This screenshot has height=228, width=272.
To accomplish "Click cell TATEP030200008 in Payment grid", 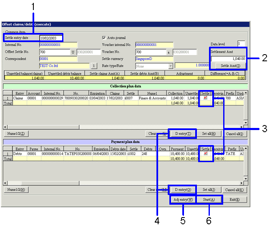I will coord(78,154).
